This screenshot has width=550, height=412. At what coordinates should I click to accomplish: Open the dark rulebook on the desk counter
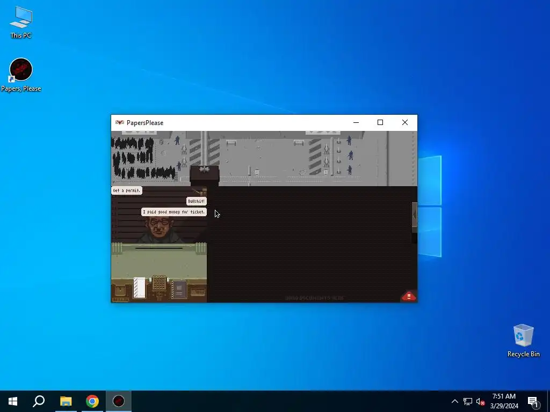point(179,289)
